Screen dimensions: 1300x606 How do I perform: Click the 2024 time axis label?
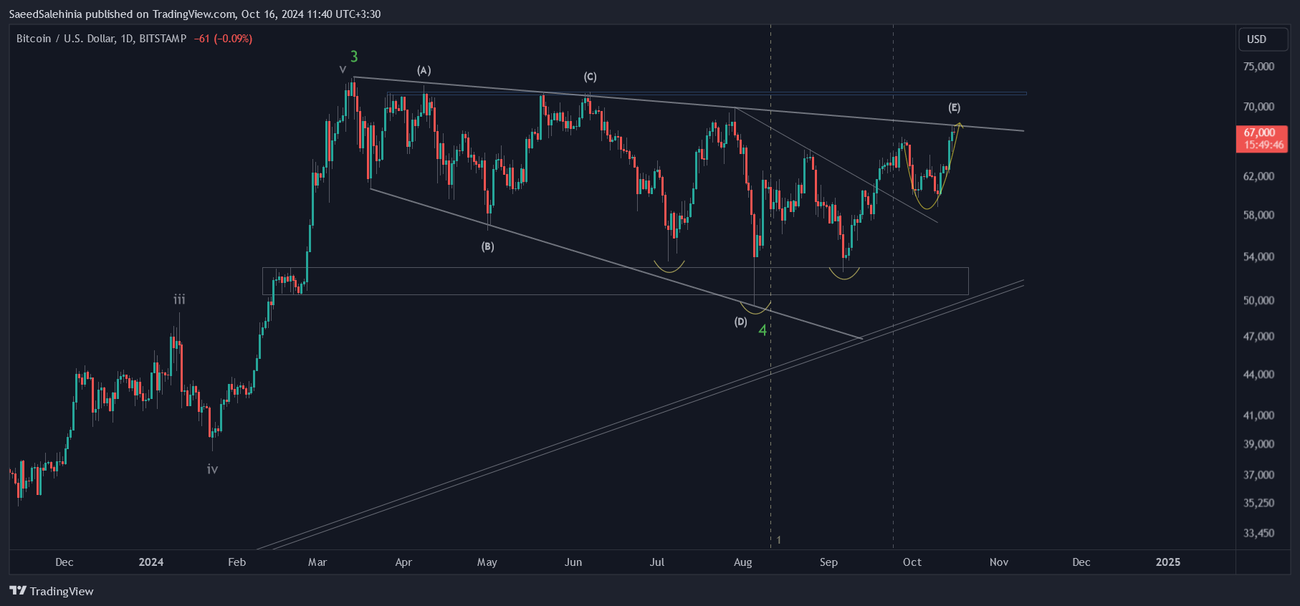[x=150, y=562]
